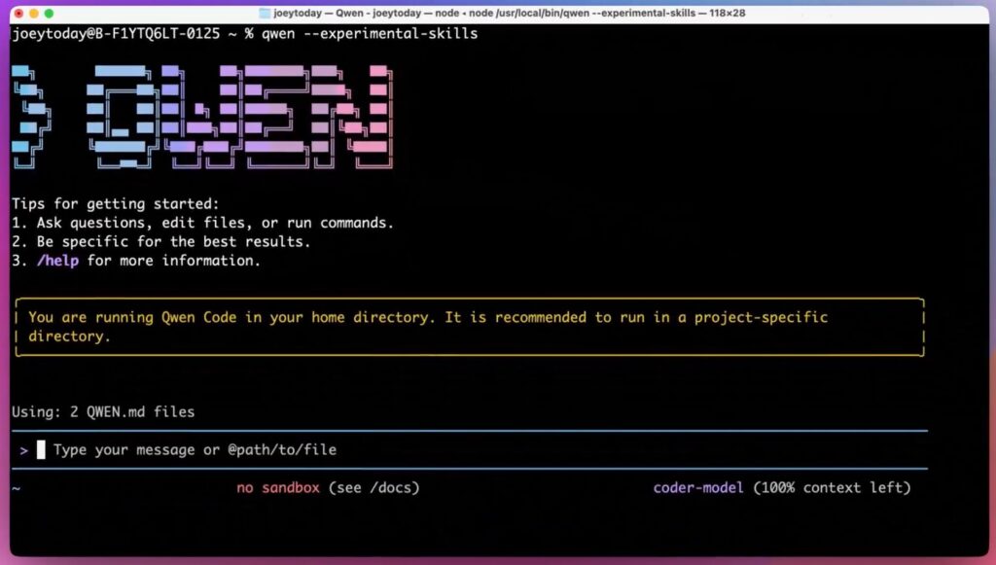Click the purple /help command text
Viewport: 996px width, 565px height.
click(61, 261)
